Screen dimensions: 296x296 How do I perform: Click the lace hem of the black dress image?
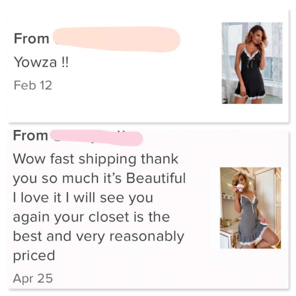click(250, 95)
